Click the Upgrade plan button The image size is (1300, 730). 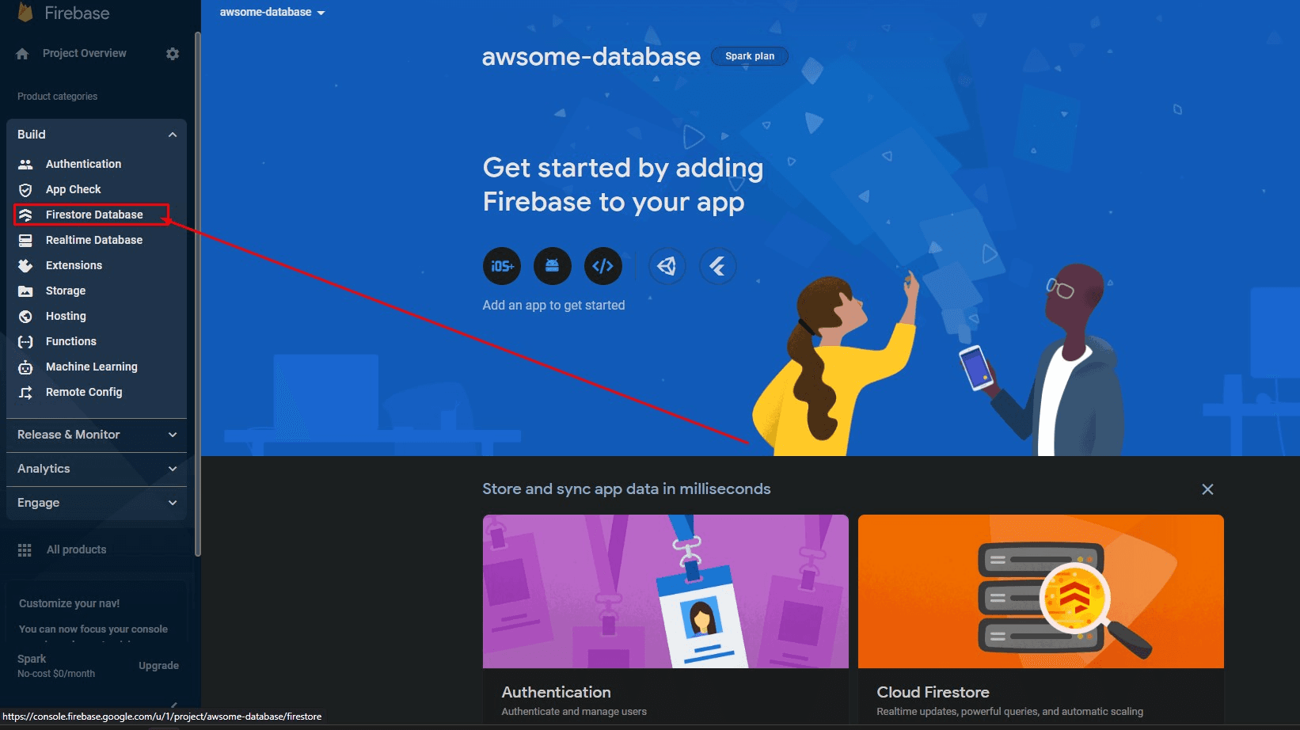coord(158,666)
